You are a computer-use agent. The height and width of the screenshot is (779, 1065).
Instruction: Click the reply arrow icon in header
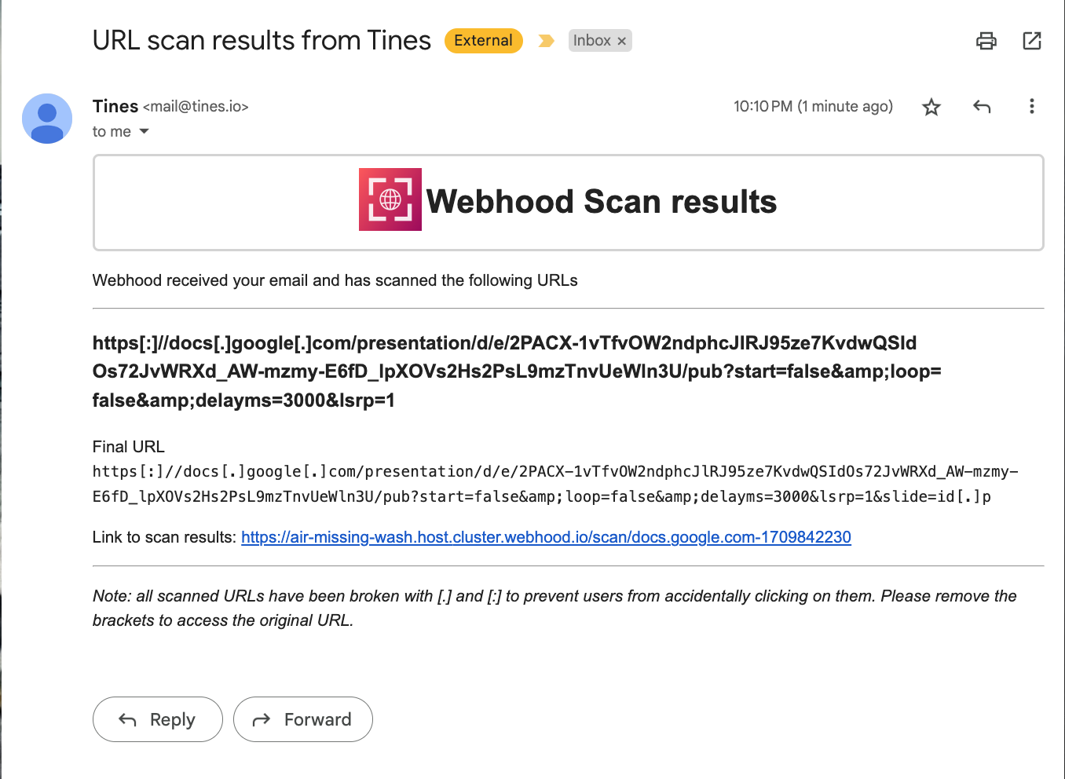tap(982, 107)
